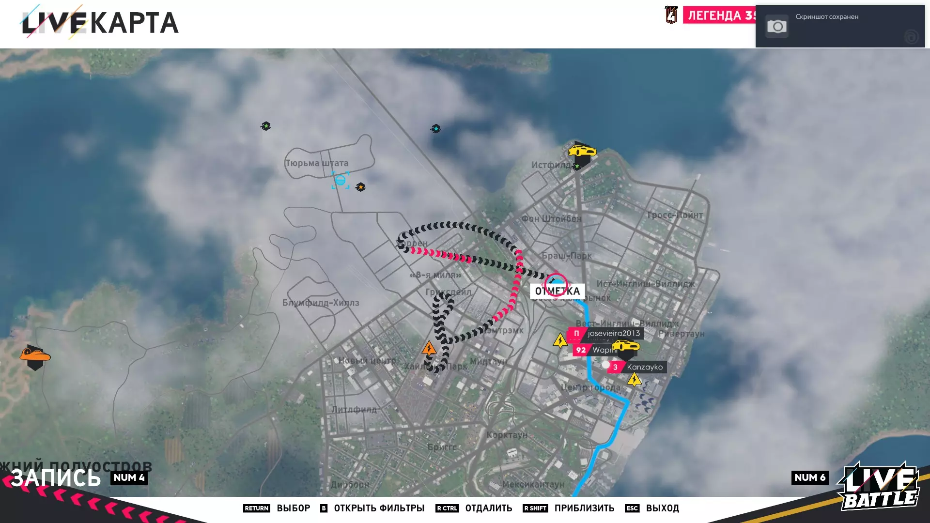Screen dimensions: 930x523
Task: Select yellow lightning triangle left of josevieira2013
Action: pos(560,341)
